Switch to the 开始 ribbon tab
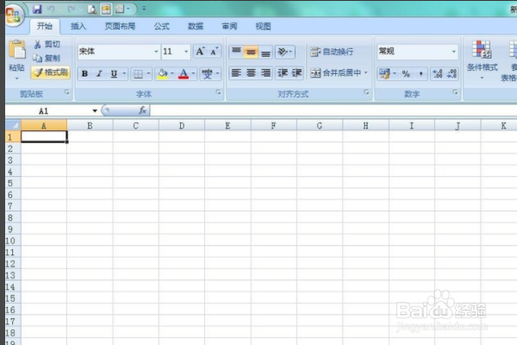This screenshot has height=345, width=517. pyautogui.click(x=45, y=26)
